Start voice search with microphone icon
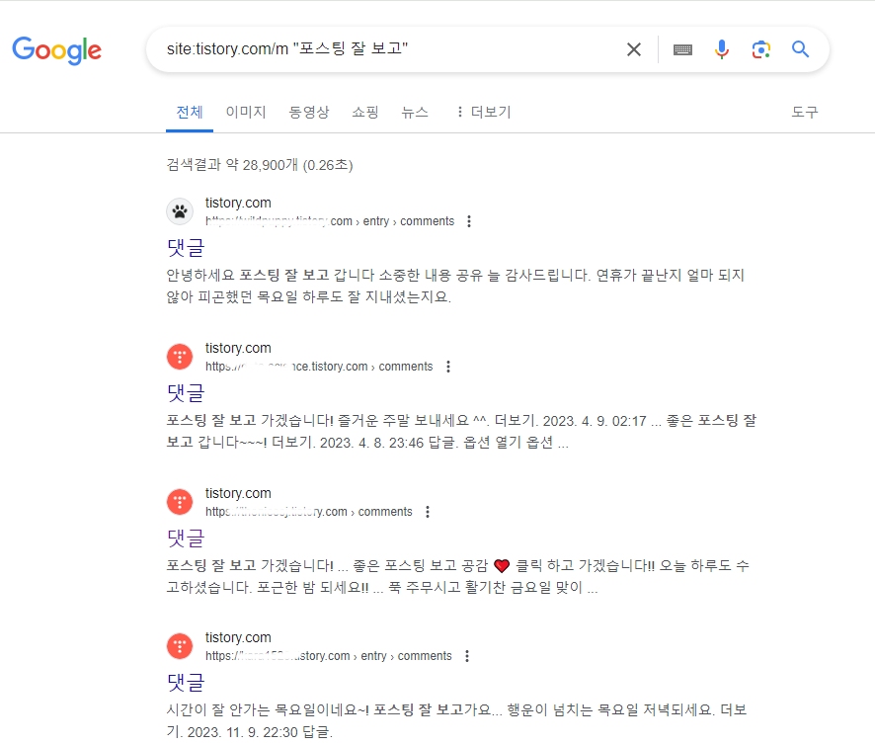This screenshot has height=745, width=875. tap(722, 49)
